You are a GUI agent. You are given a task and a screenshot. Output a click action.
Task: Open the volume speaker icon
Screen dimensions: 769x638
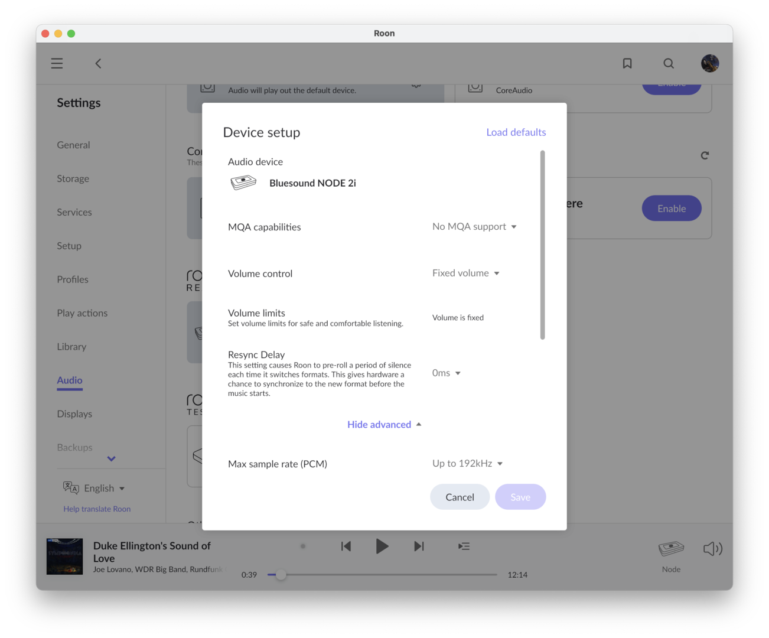click(713, 549)
